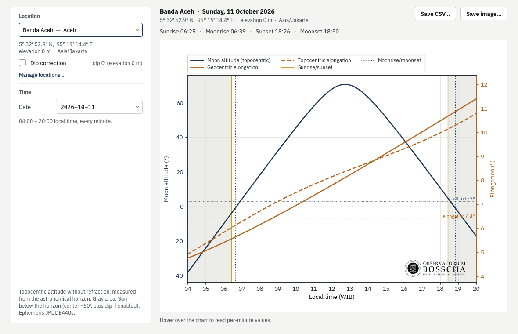Select the 'Sunrise 06:25' text
The image size is (518, 334).
coord(178,31)
